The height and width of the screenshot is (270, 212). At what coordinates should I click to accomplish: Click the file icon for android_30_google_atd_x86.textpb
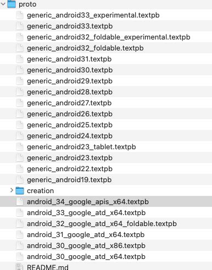20,245
